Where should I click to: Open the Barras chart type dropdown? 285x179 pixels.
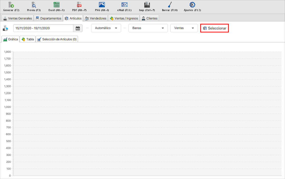[148, 28]
